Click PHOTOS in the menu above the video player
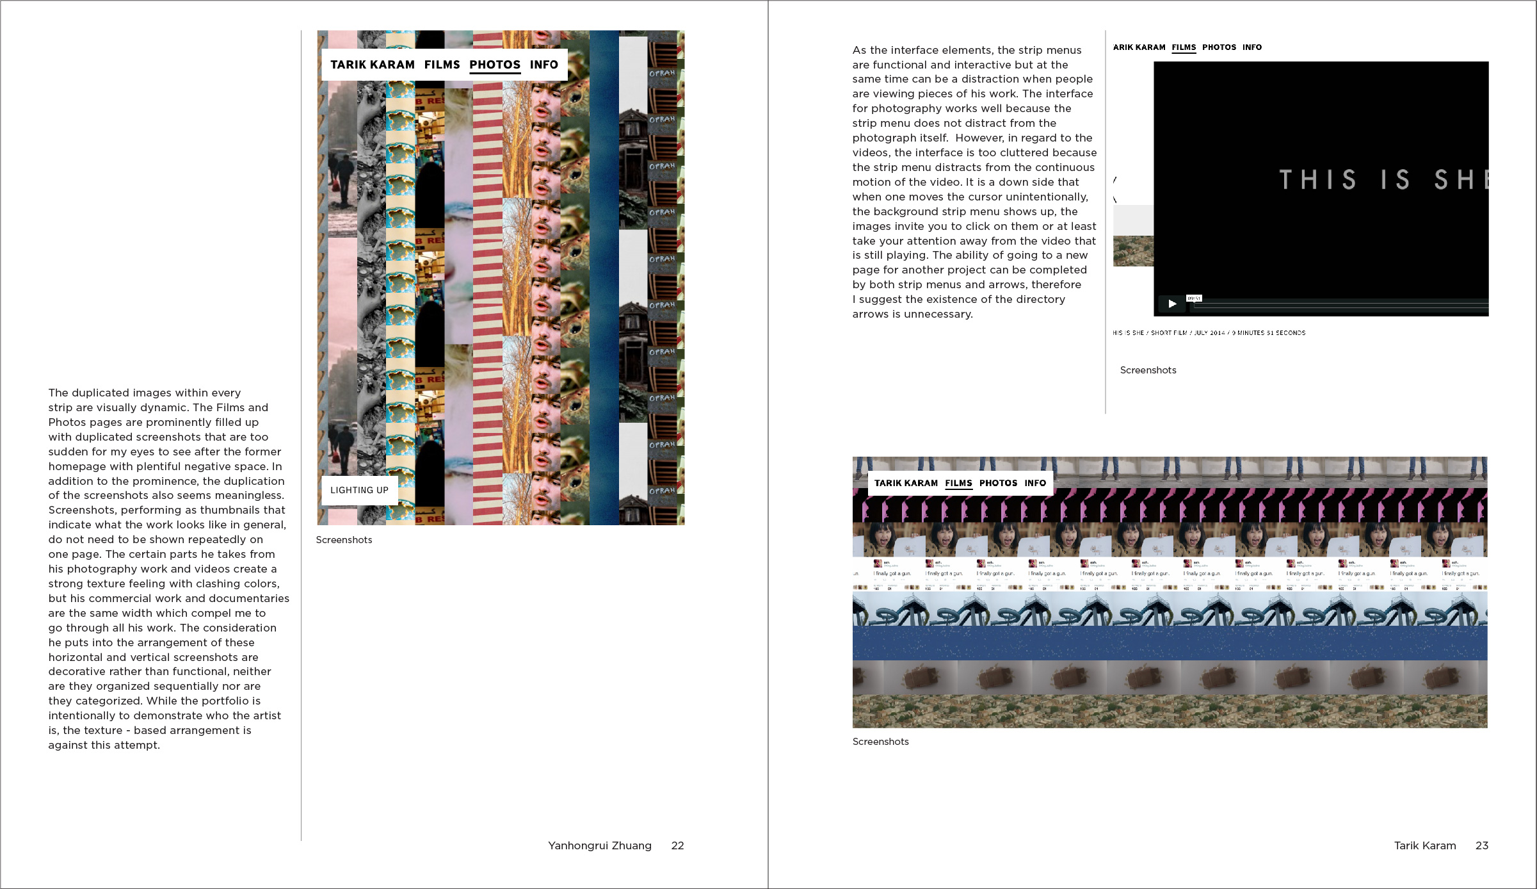Viewport: 1537px width, 889px height. [1219, 47]
